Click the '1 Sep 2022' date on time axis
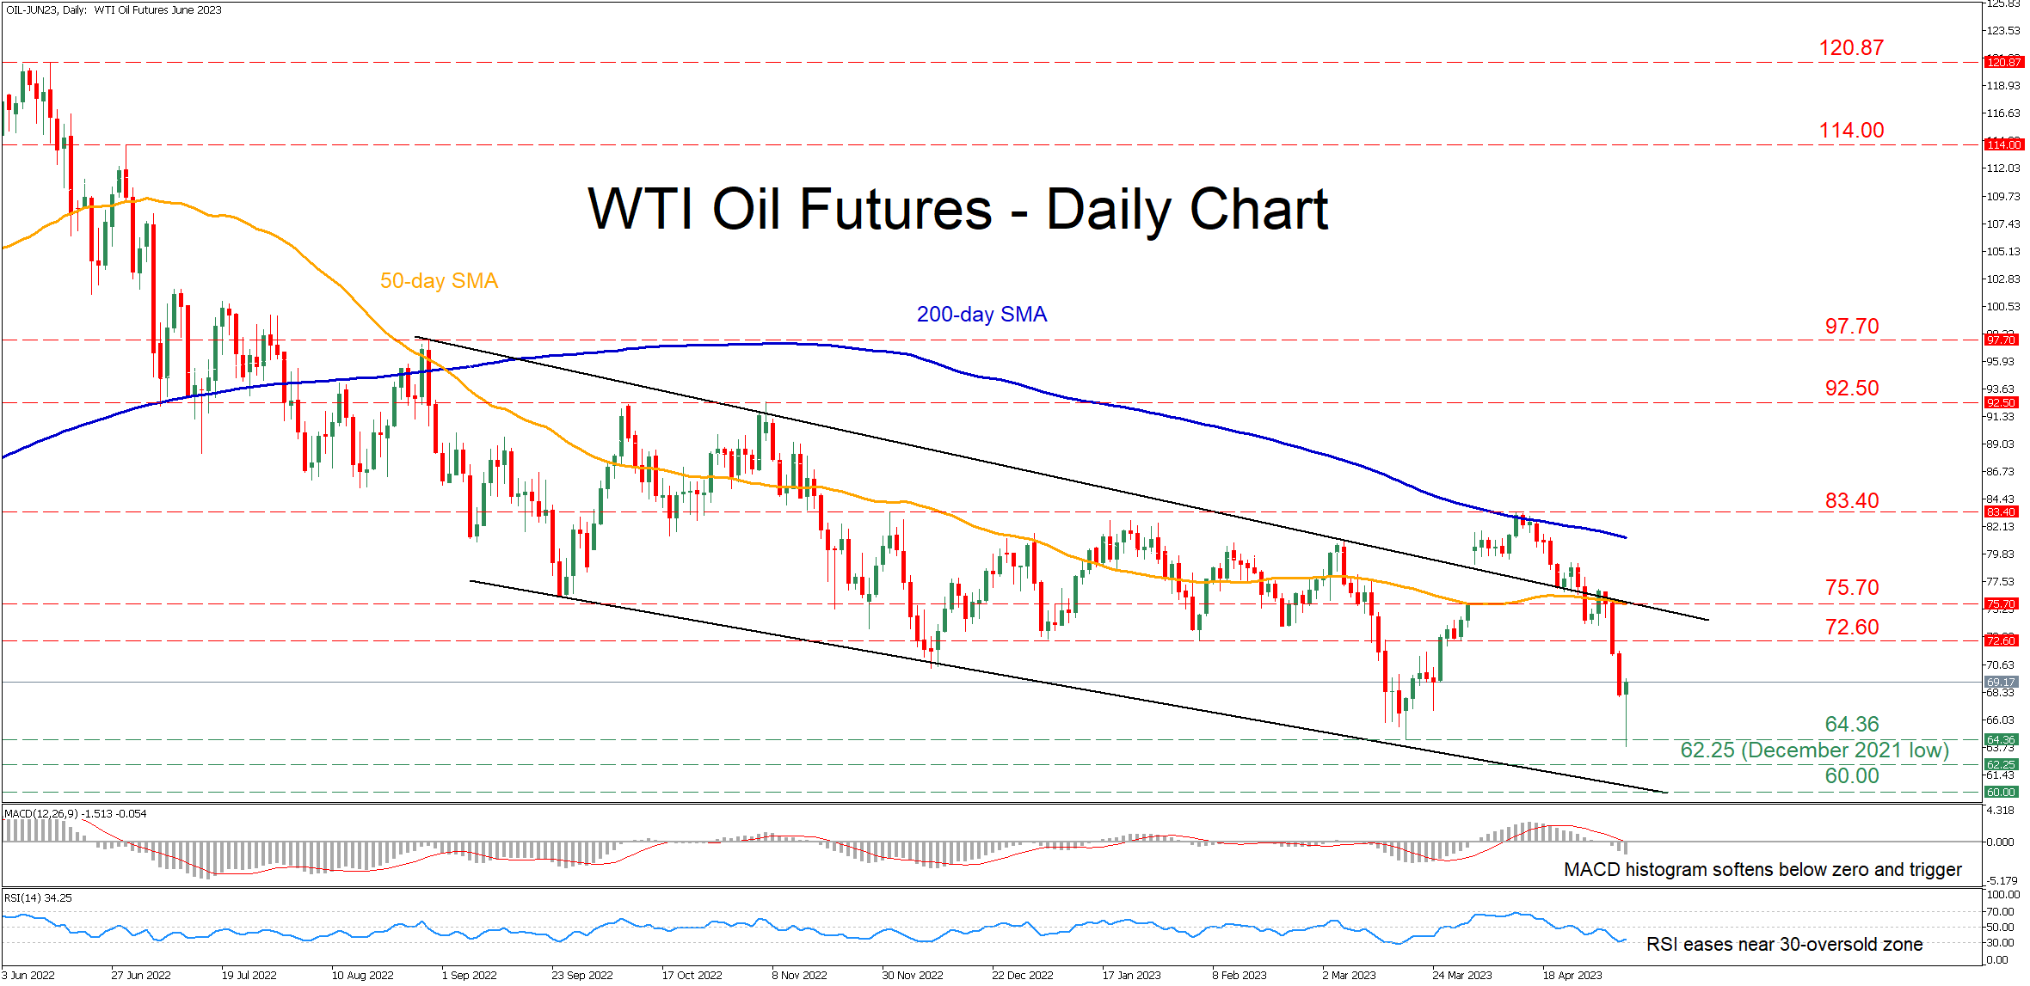 coord(469,976)
